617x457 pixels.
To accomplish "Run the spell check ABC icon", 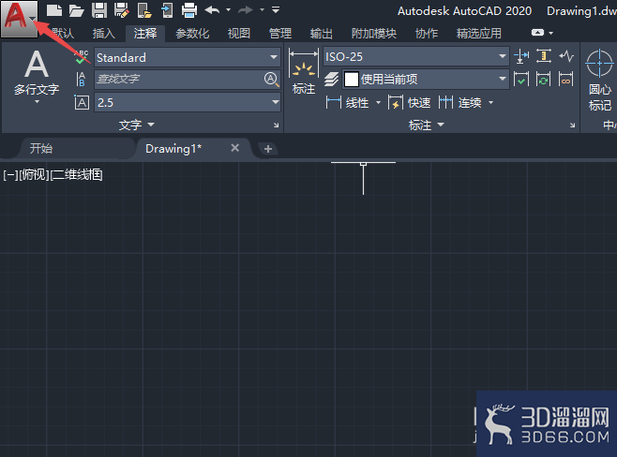I will pos(82,56).
